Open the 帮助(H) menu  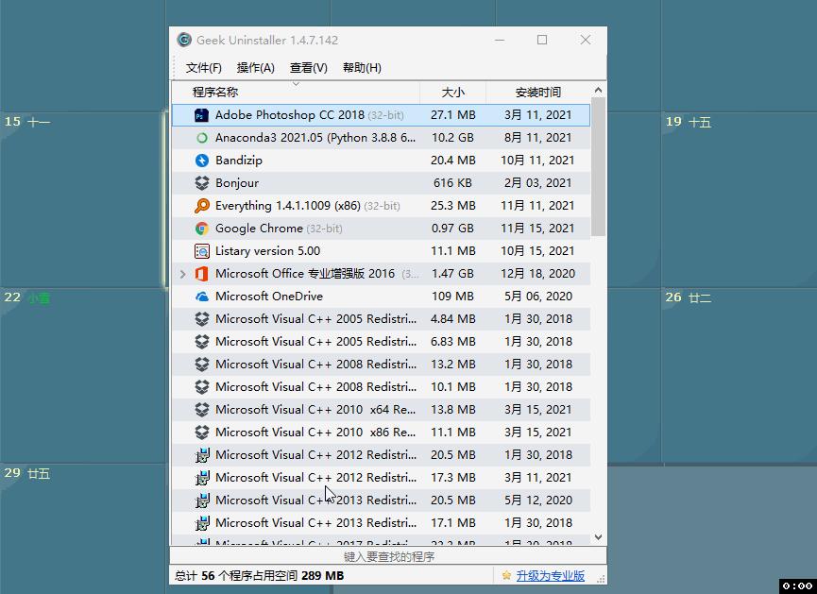(361, 67)
